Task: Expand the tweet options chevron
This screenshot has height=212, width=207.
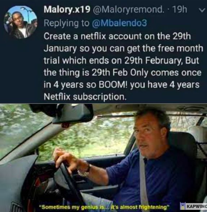Action: pos(201,10)
